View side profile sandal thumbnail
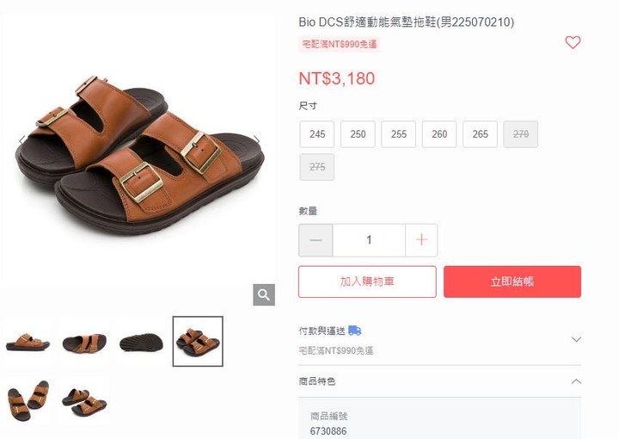 28,342
